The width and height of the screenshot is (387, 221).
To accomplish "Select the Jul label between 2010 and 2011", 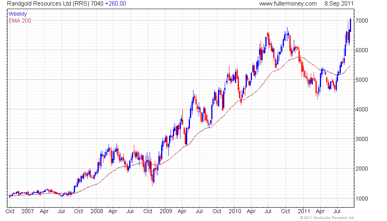I will coord(268,212).
